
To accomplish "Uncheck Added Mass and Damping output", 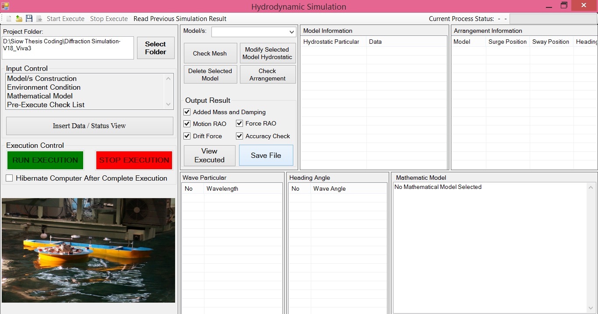I will (x=187, y=112).
